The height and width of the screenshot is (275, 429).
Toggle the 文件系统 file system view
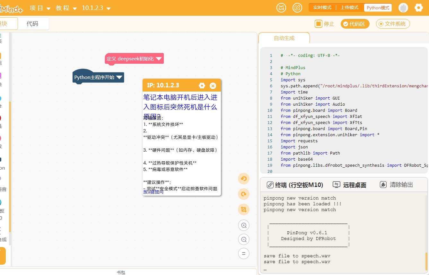393,24
